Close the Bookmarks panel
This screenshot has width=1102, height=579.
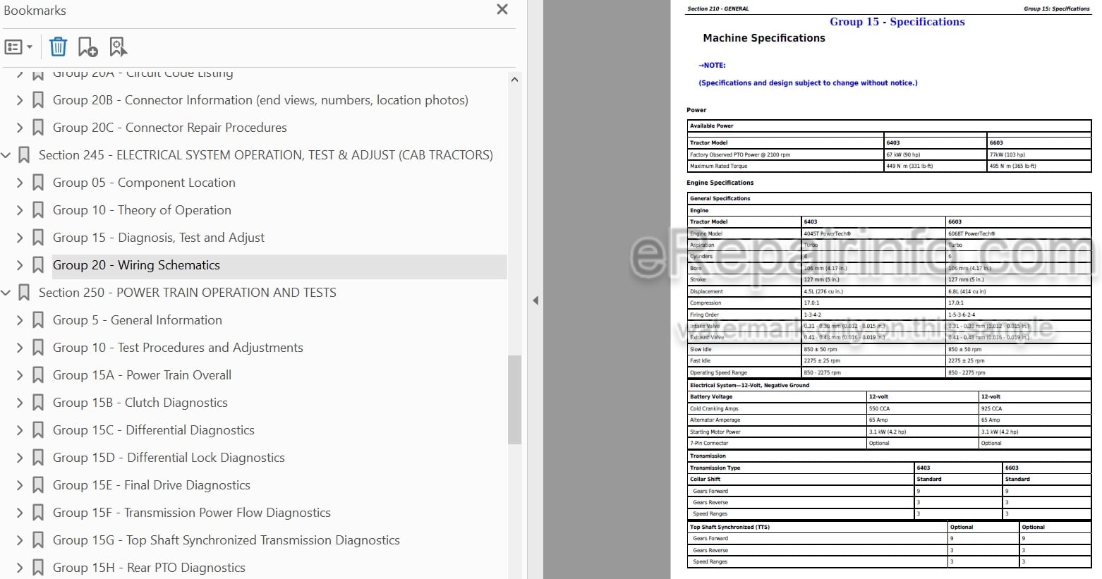pyautogui.click(x=502, y=9)
